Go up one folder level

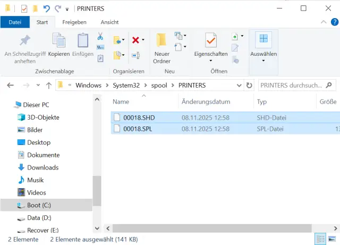(49, 86)
